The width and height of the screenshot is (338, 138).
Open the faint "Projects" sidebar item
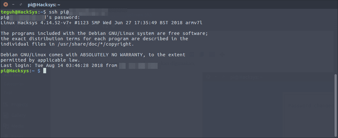pos(19,105)
